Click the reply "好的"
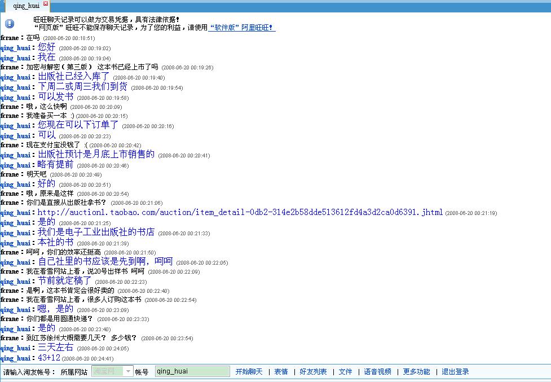551x382 pixels. click(46, 184)
